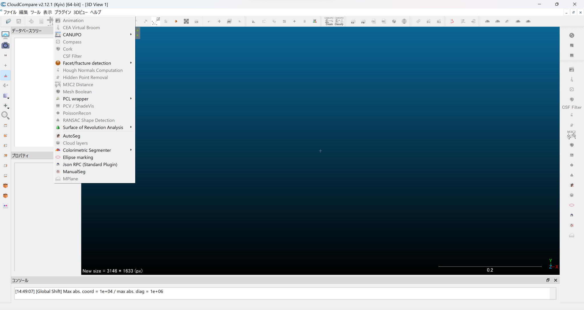584x310 pixels.
Task: Toggle the auto pivot rotation center icon
Action: tap(5, 76)
